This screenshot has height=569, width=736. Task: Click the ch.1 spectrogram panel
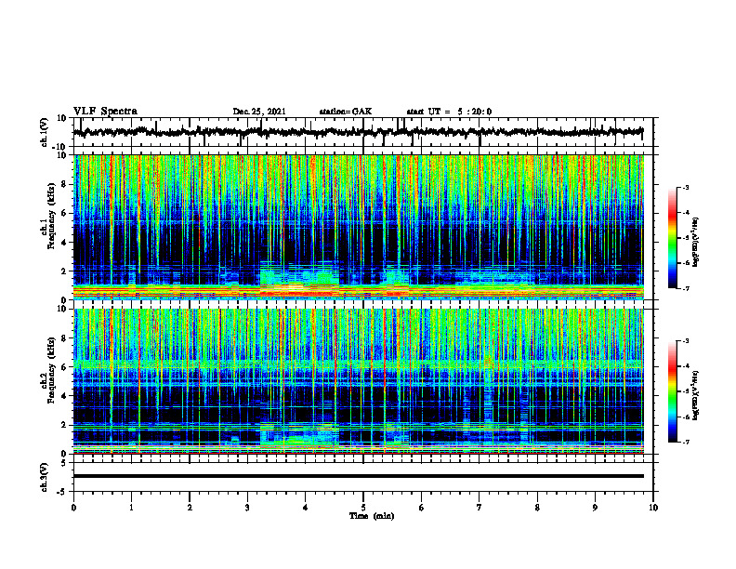click(358, 227)
